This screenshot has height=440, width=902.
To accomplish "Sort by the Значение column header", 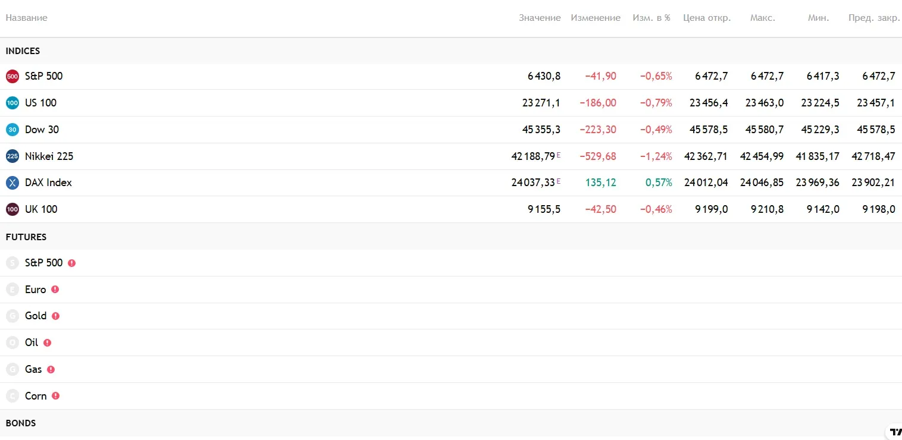I will tap(539, 18).
